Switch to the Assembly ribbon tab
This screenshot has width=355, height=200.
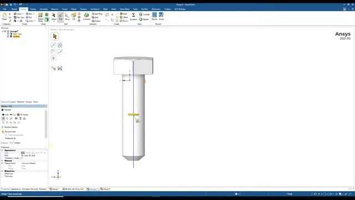point(43,9)
